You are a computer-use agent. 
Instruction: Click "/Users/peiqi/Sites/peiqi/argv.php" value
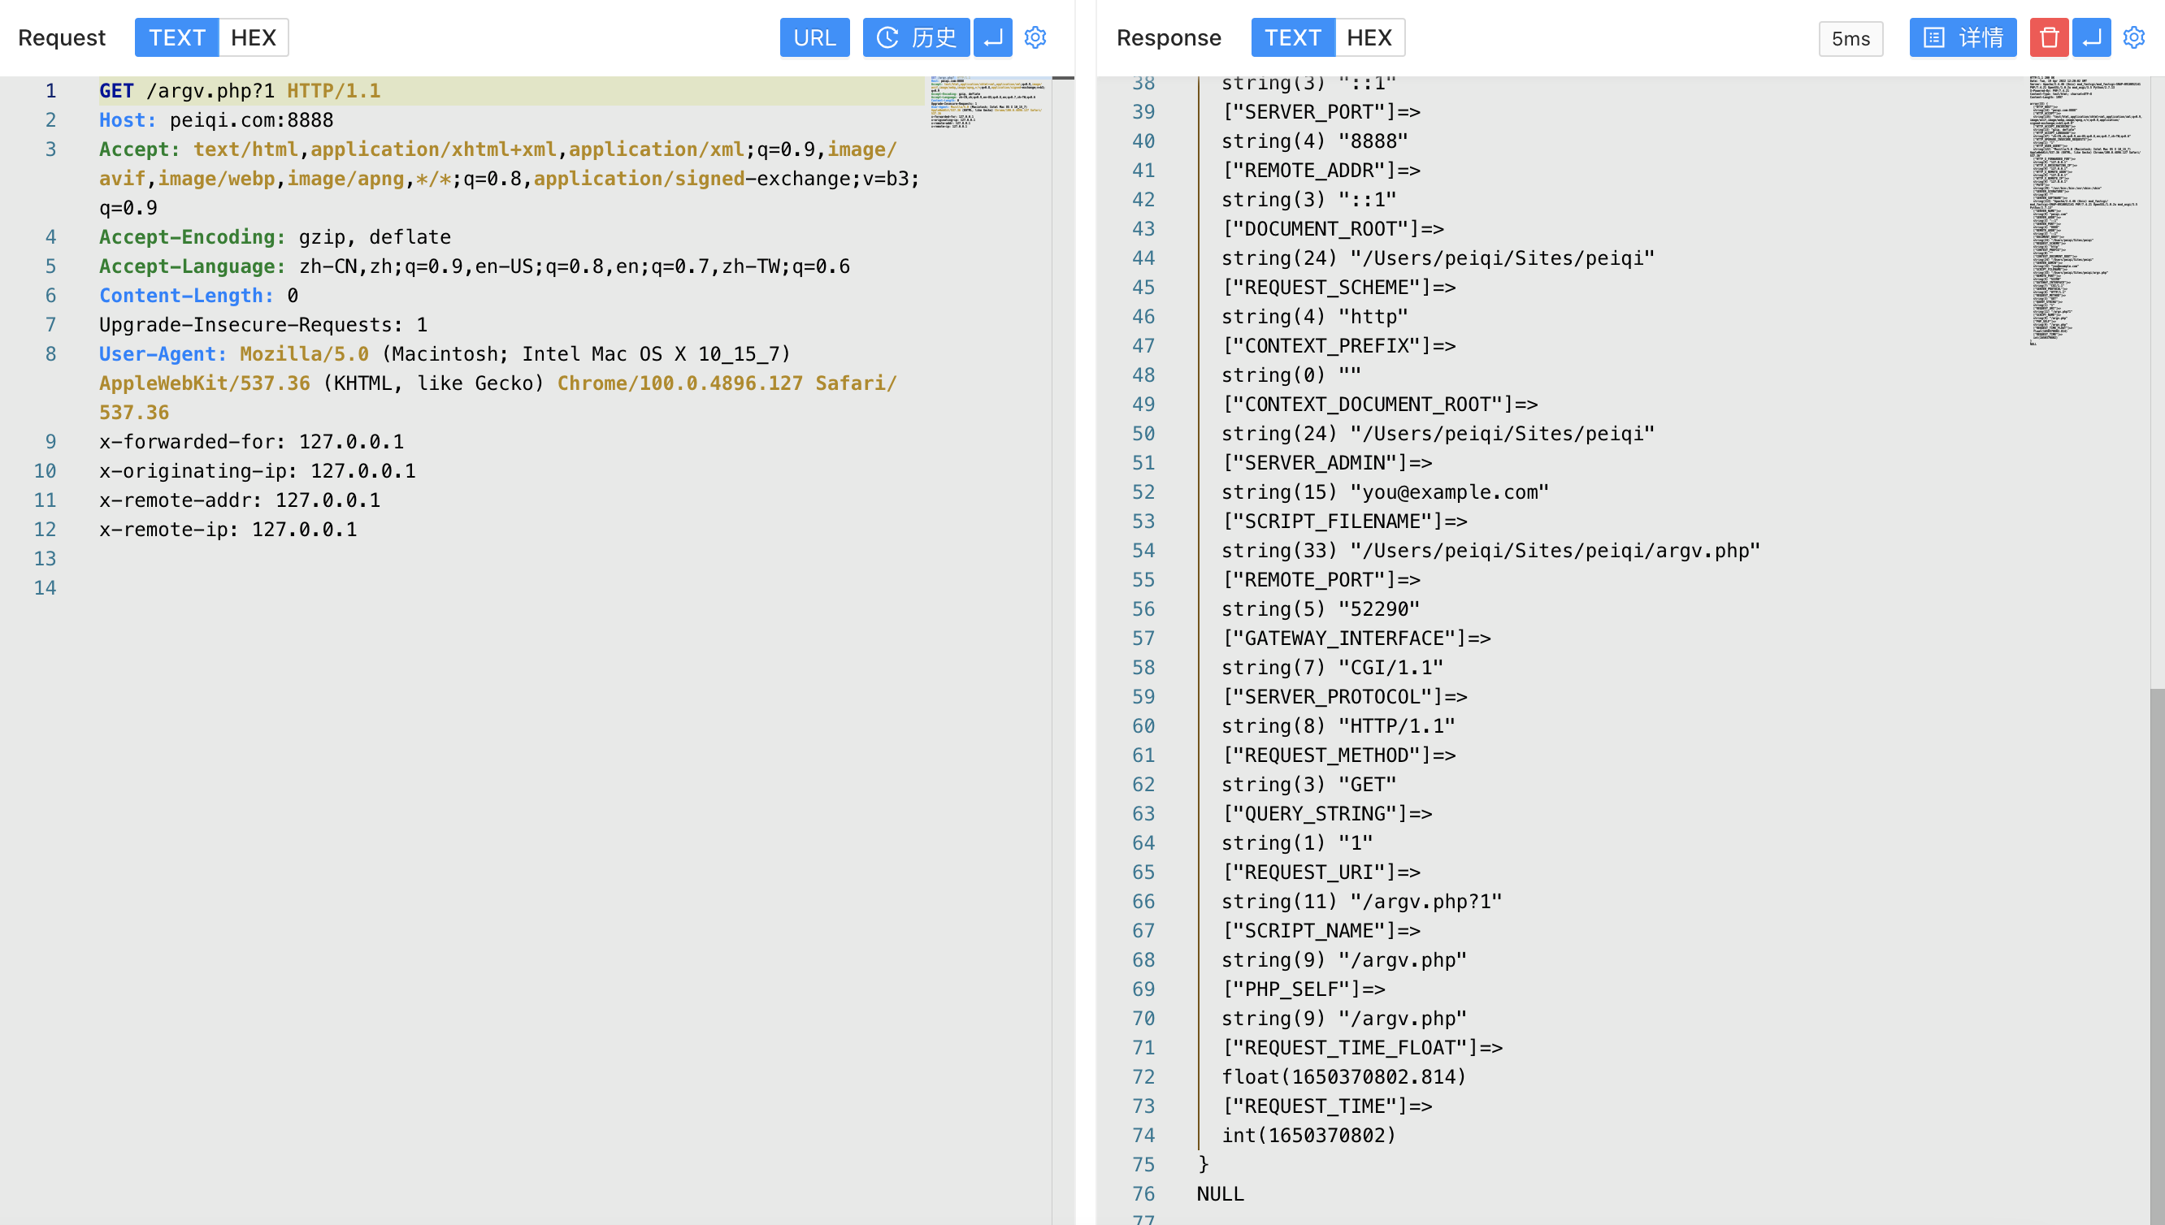tap(1555, 551)
